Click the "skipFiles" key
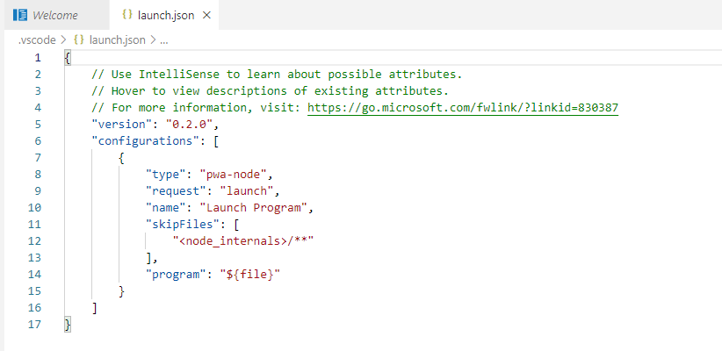The image size is (722, 351). 182,225
